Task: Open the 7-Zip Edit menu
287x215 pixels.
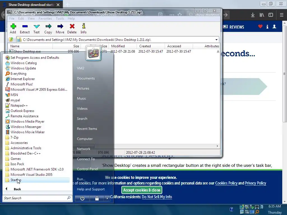Action: pyautogui.click(x=21, y=18)
